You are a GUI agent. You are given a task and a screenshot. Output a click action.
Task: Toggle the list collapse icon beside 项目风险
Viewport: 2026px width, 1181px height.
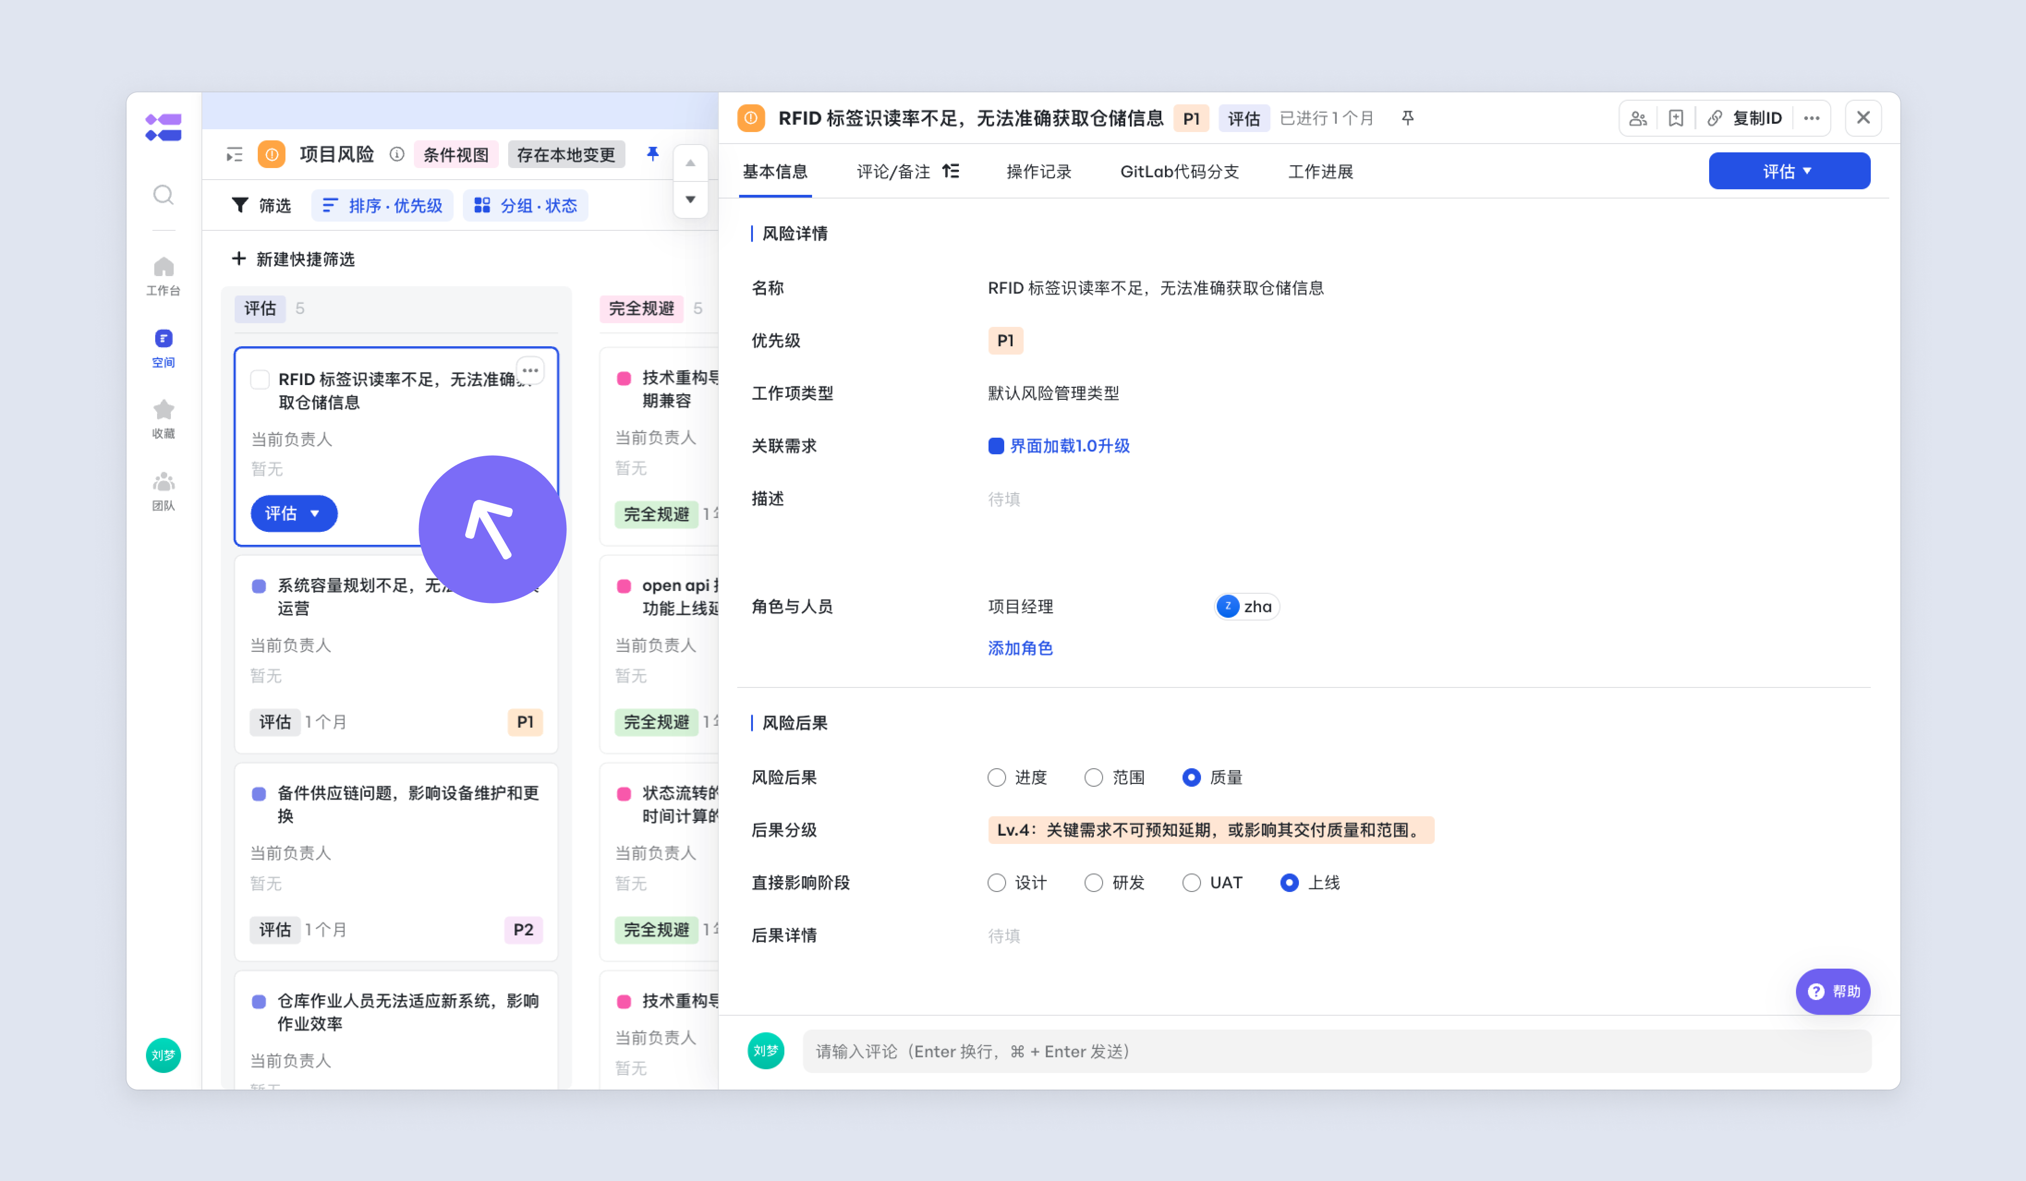pos(234,154)
